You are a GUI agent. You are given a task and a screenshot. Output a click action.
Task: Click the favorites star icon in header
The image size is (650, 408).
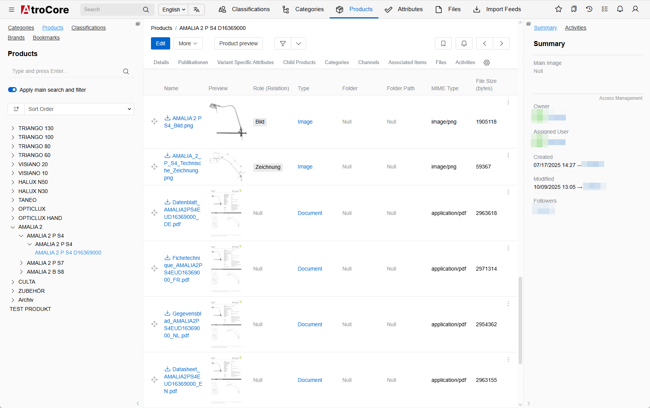point(559,9)
